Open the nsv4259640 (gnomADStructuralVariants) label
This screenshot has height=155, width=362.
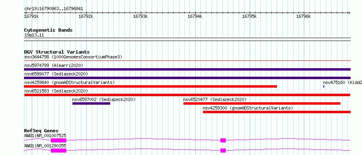(70, 82)
